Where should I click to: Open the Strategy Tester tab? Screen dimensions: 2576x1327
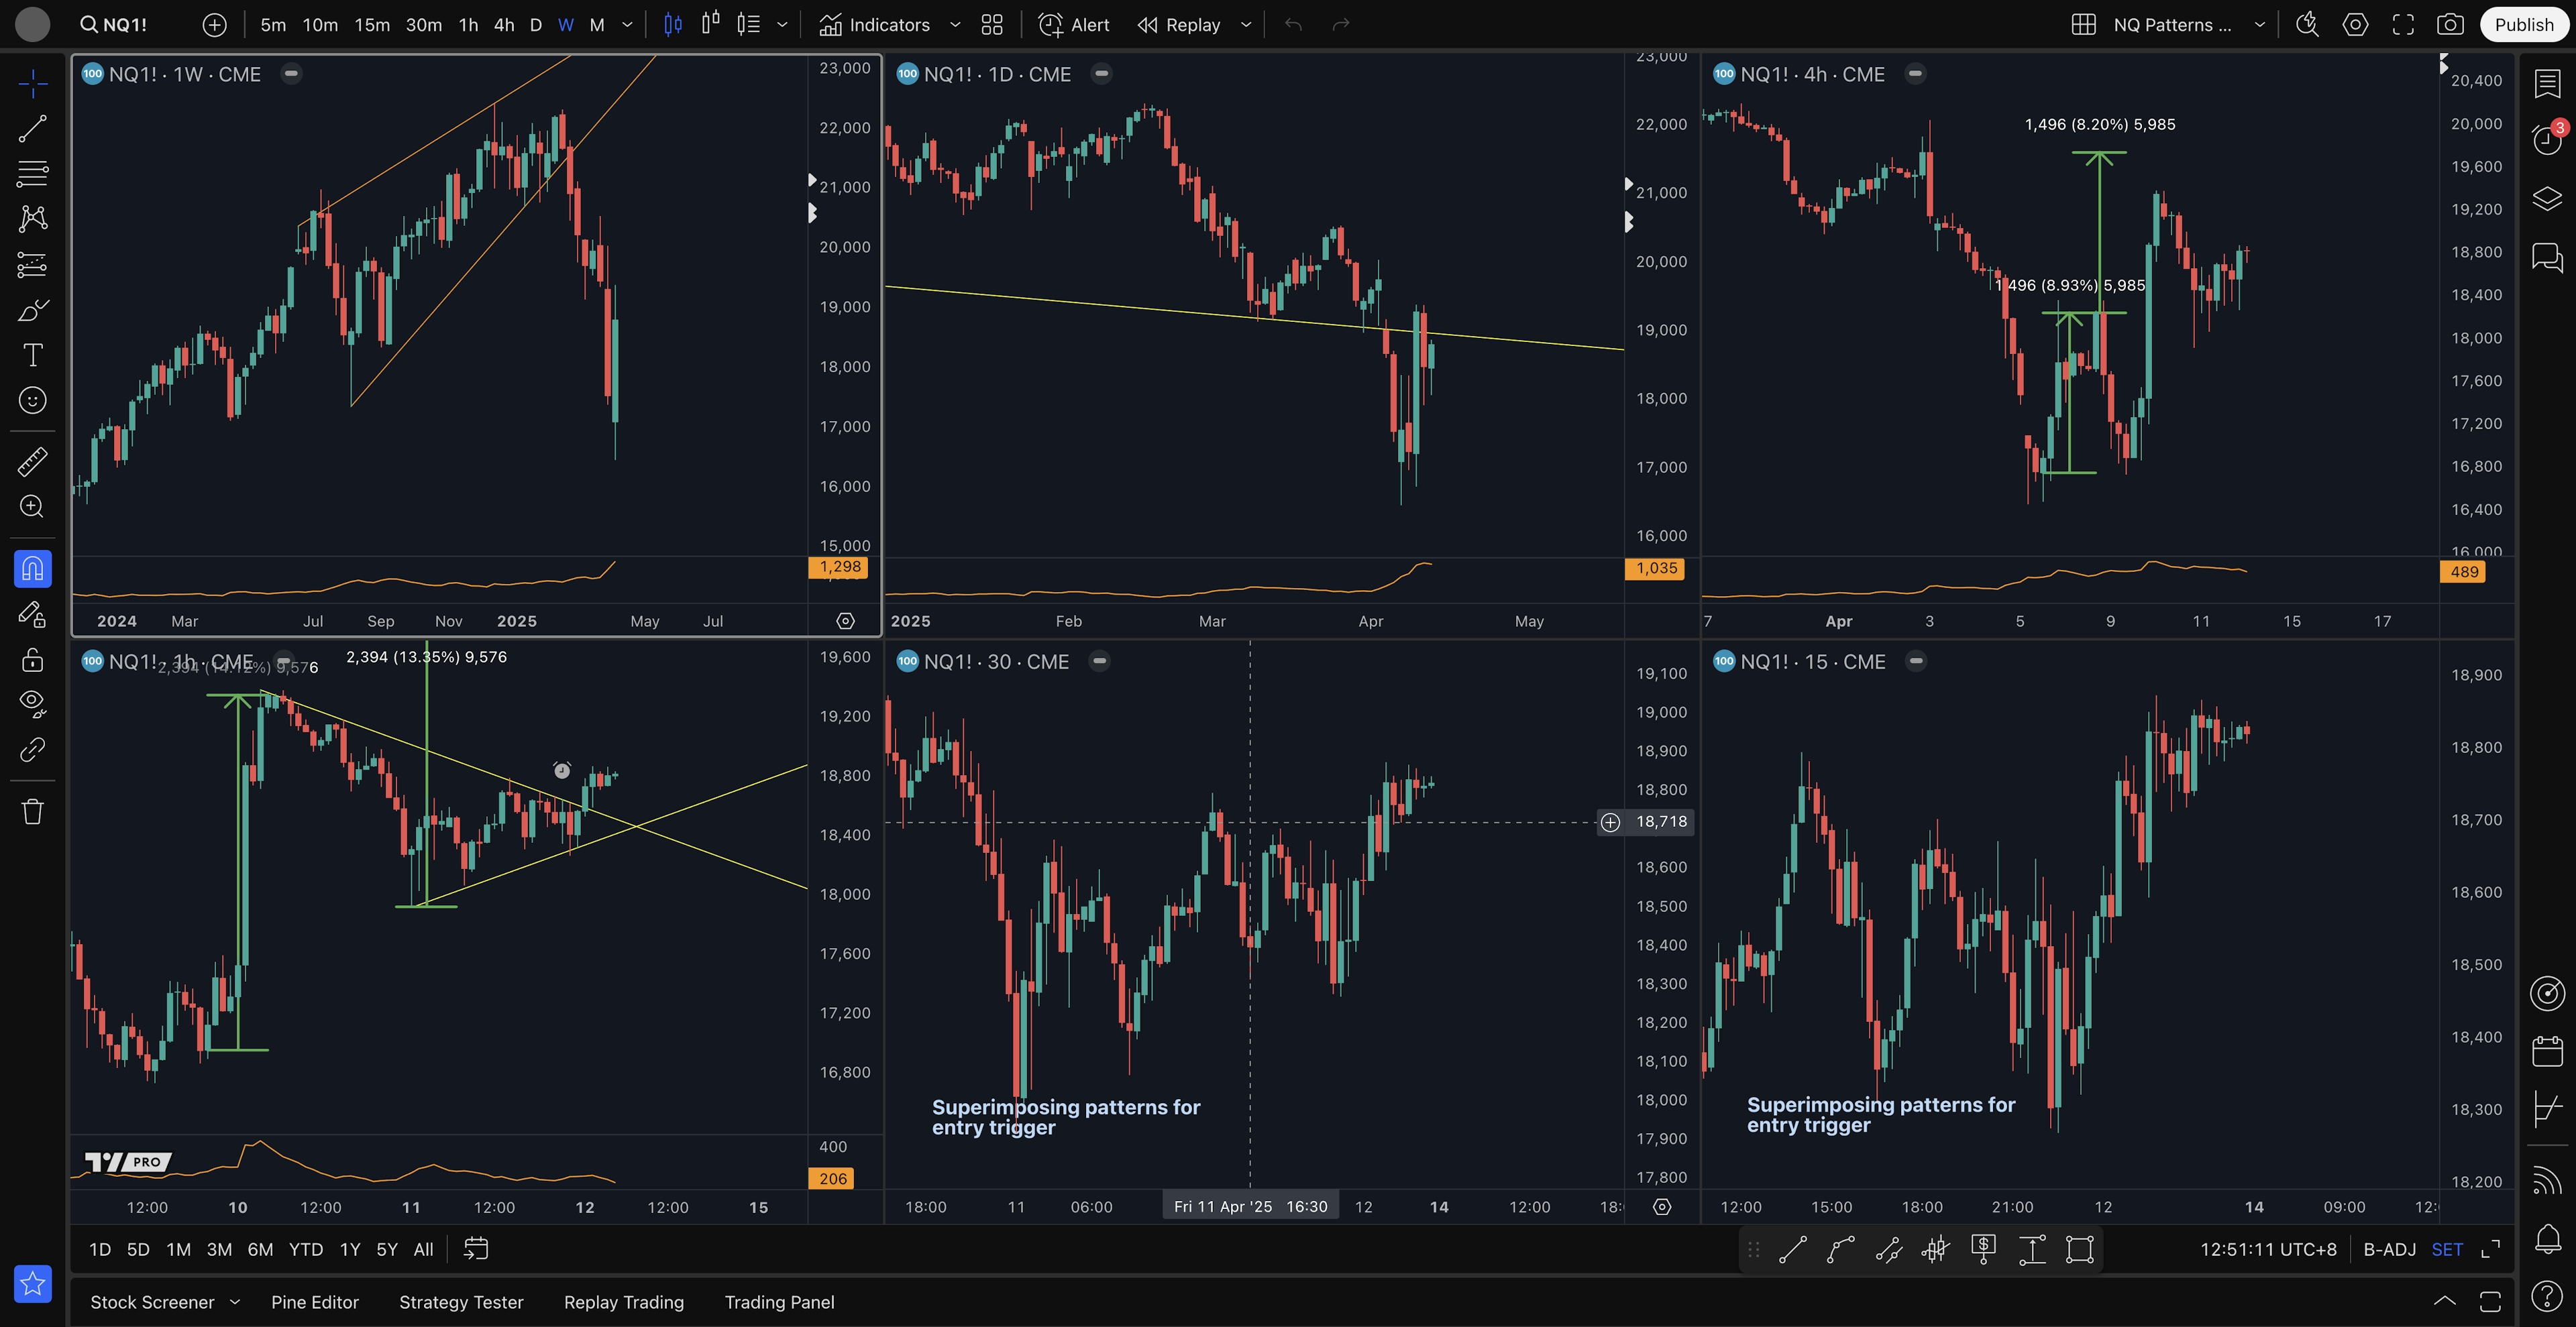461,1302
